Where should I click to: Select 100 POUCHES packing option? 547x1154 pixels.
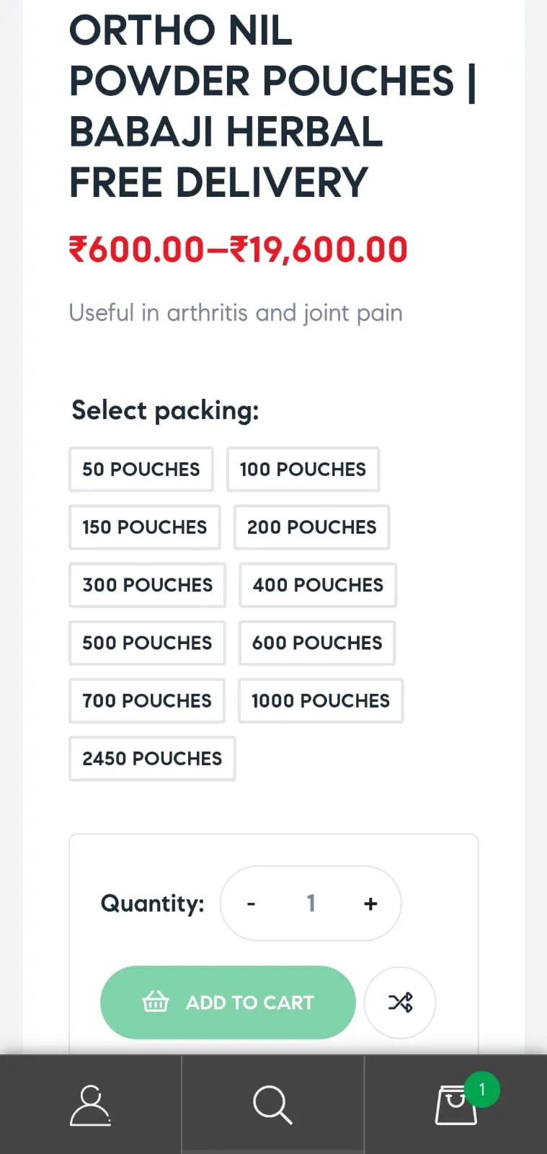tap(303, 470)
